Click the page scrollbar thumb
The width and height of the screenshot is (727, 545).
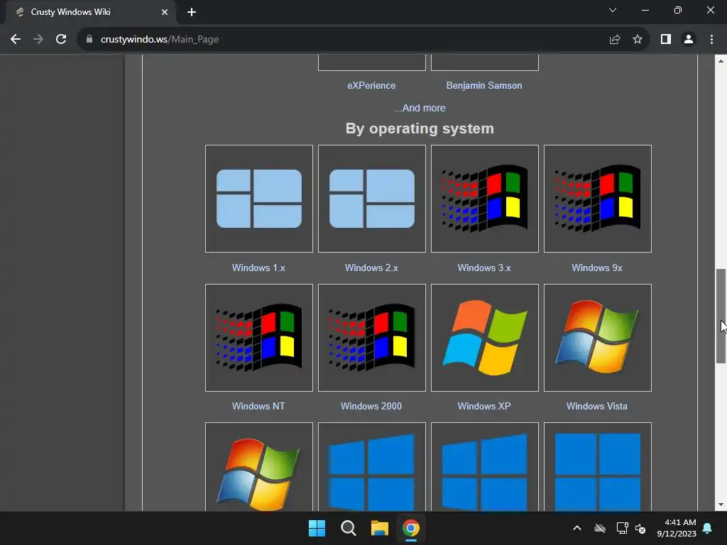point(721,316)
